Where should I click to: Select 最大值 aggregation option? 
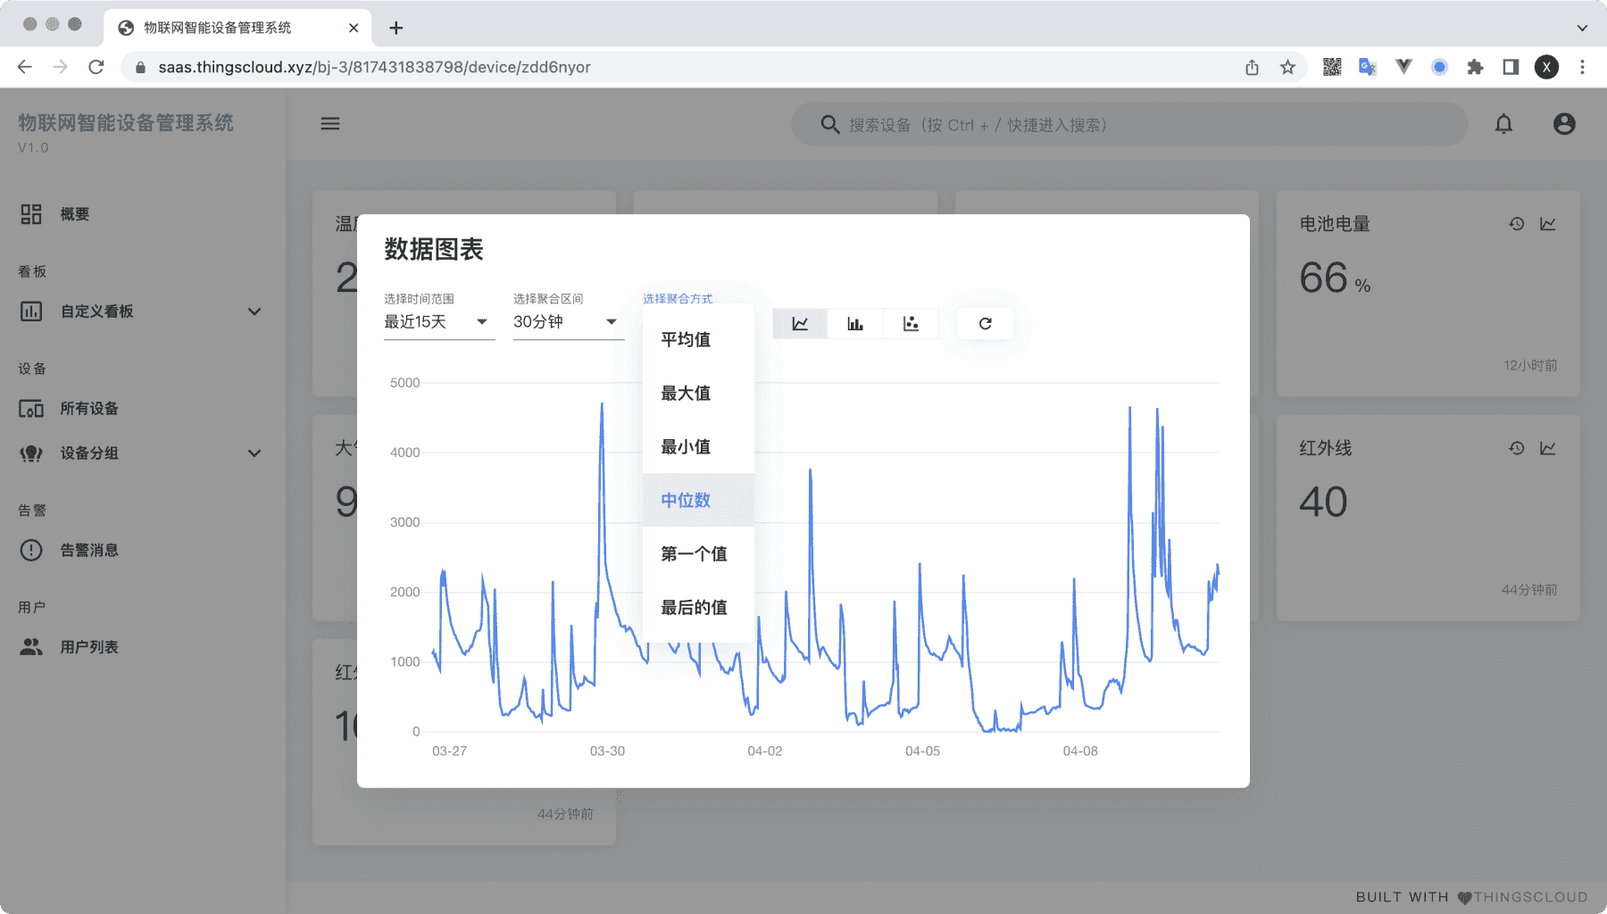tap(686, 393)
